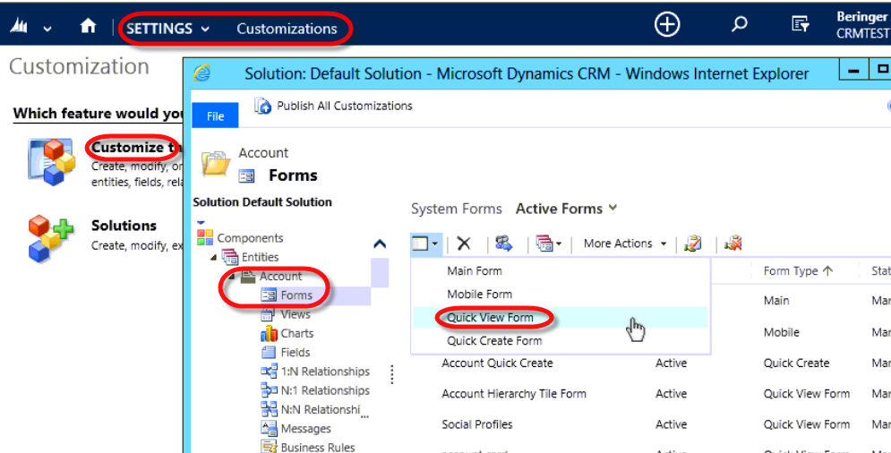
Task: Open the Account Quick Create form row
Action: coord(497,363)
